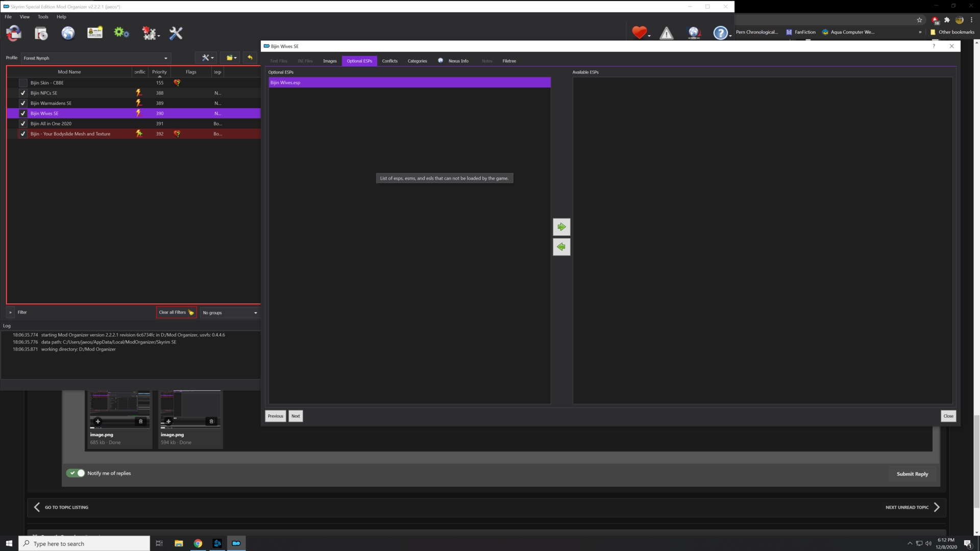The image size is (980, 551).
Task: Click the Chrome profile avatar icon
Action: [x=959, y=20]
